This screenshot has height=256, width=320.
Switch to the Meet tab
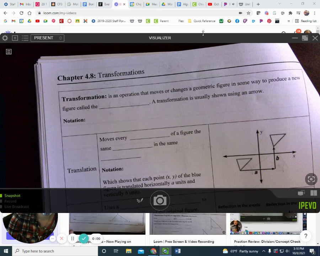click(x=151, y=4)
